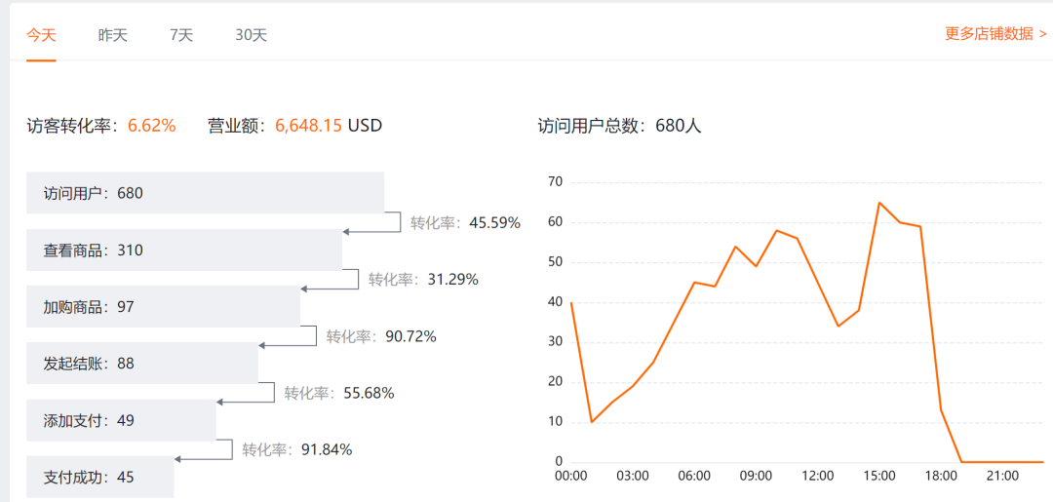Select the 91.84% conversion rate label
The image size is (1053, 502).
(297, 449)
